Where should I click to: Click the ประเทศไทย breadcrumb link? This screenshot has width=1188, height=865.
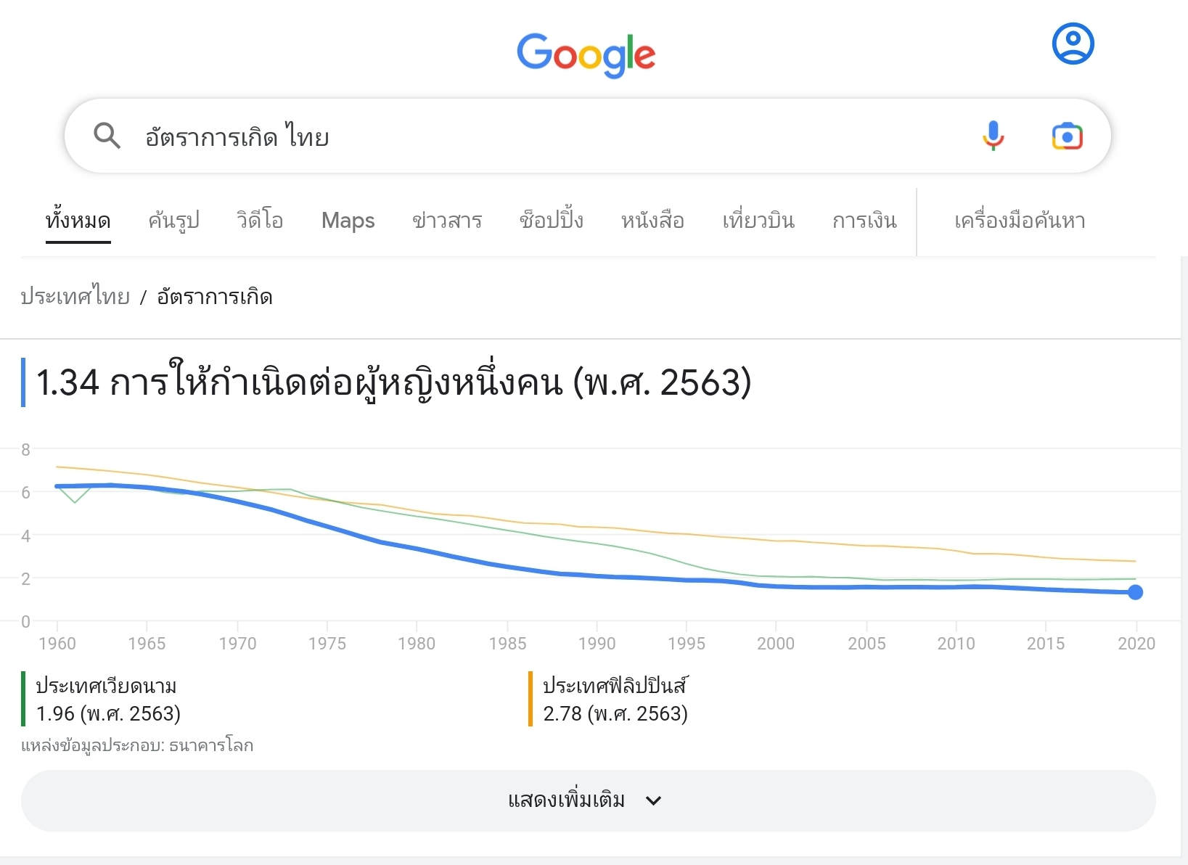pyautogui.click(x=75, y=297)
